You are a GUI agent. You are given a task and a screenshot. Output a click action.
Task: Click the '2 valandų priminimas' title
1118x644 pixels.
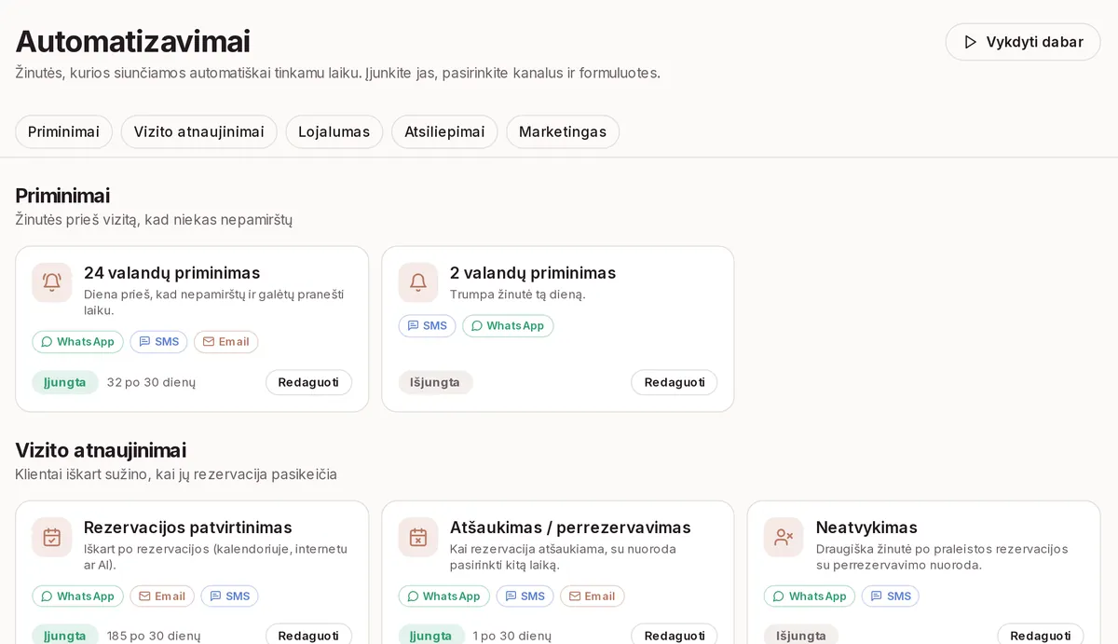[x=533, y=273]
